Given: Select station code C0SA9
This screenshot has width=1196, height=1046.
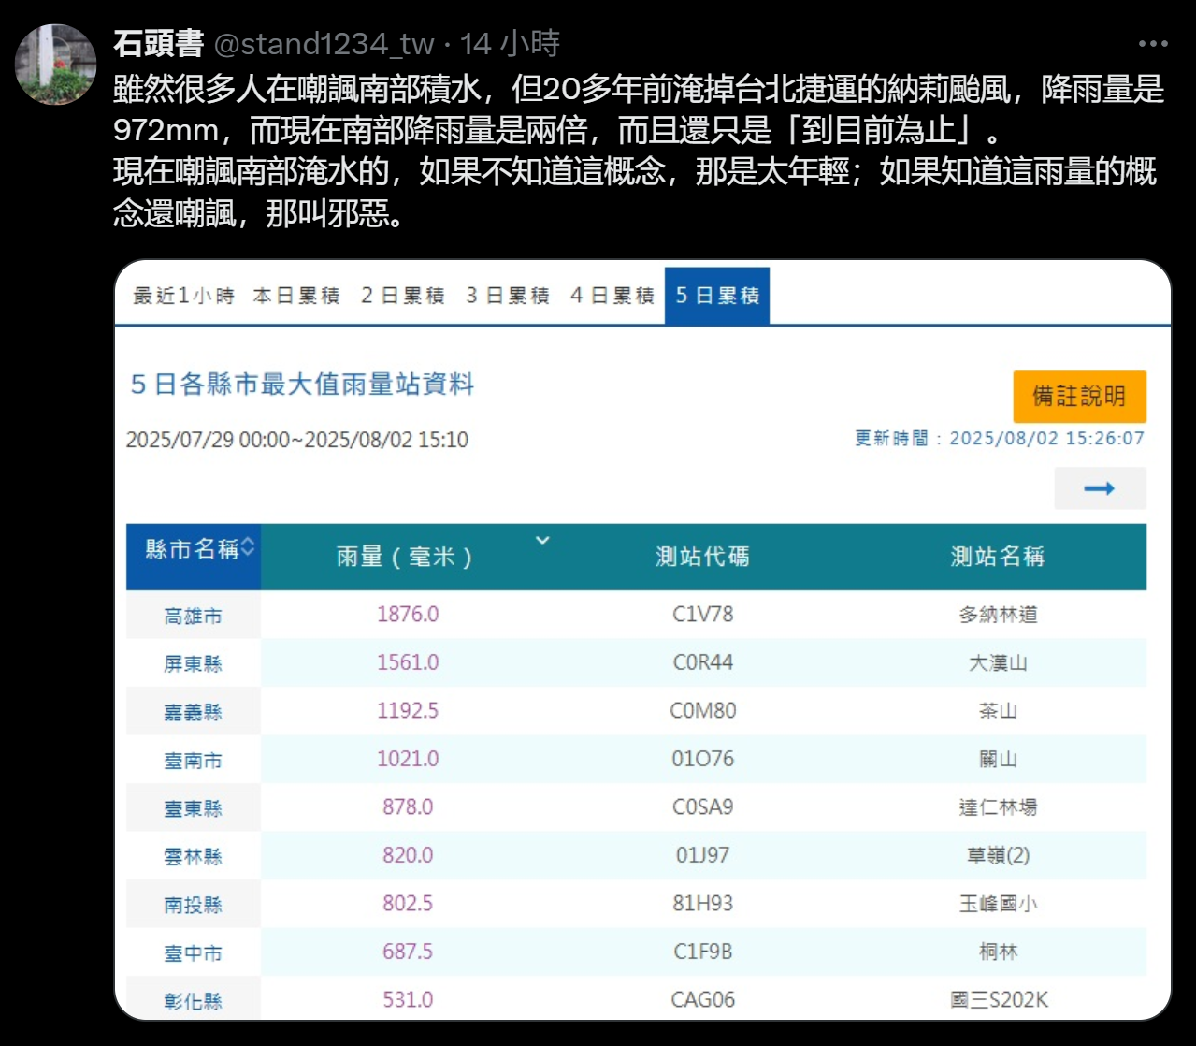Looking at the screenshot, I should coord(703,806).
